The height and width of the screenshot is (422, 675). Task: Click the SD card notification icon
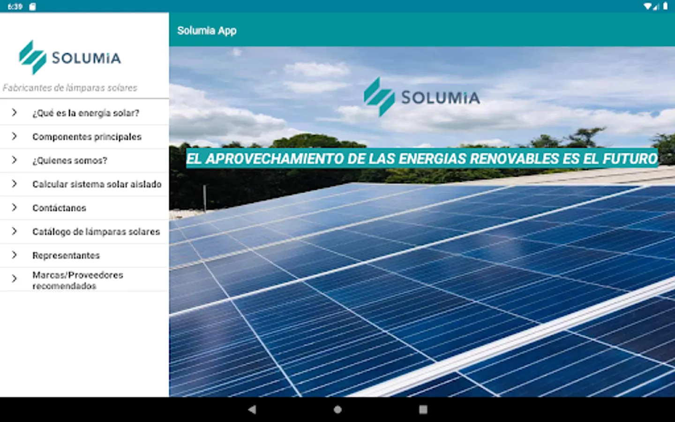(x=32, y=7)
